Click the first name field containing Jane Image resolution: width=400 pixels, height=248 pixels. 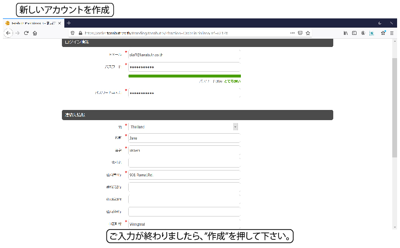point(184,138)
